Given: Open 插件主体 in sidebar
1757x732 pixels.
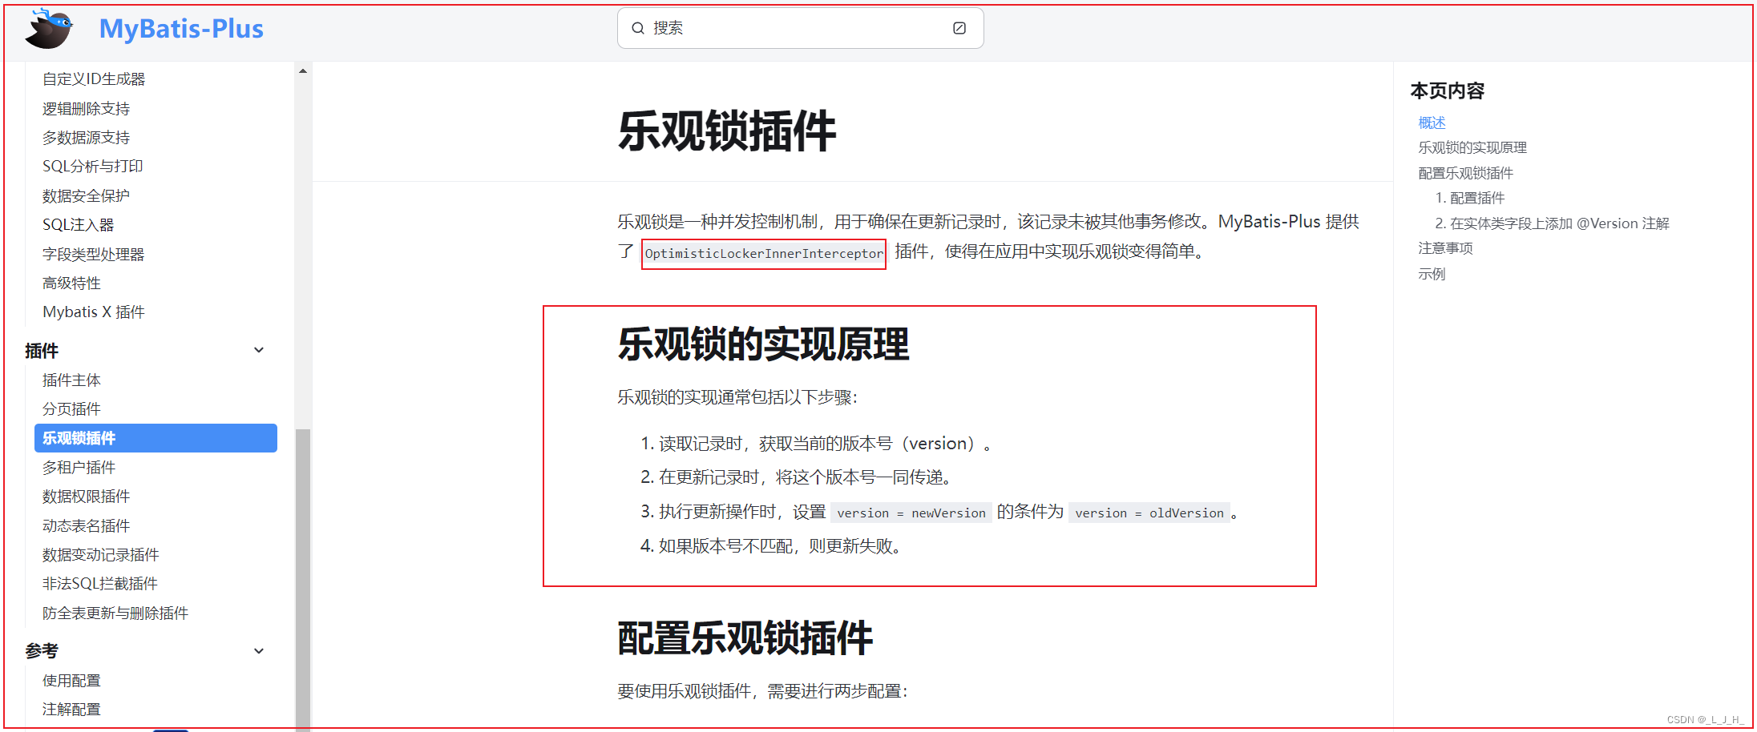Looking at the screenshot, I should 71,380.
